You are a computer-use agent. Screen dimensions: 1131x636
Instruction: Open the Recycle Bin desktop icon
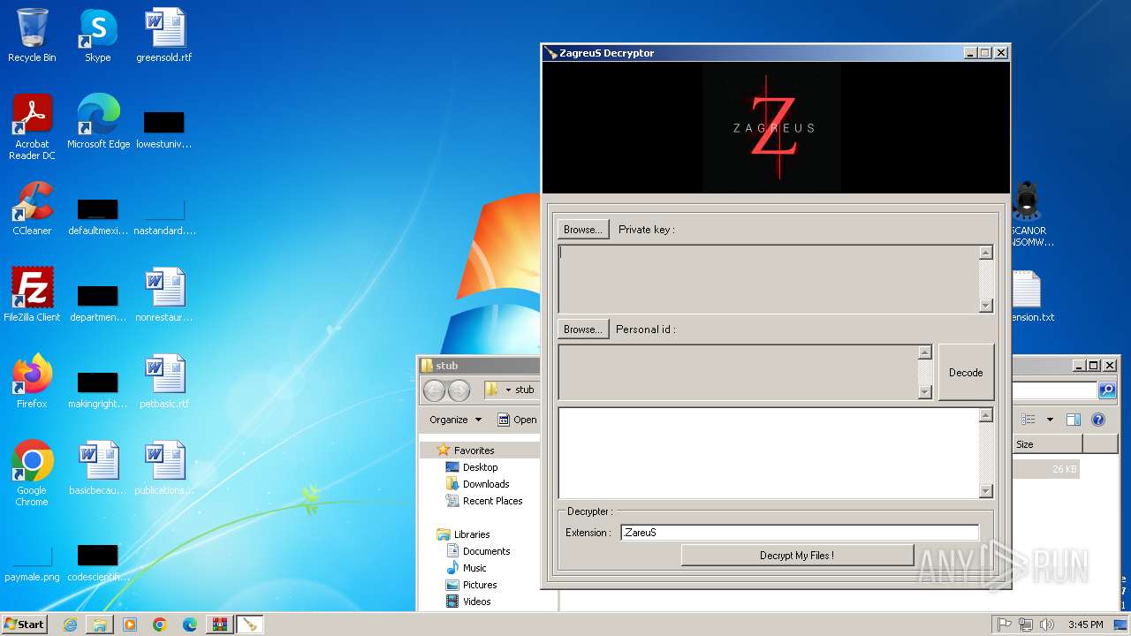(x=32, y=36)
